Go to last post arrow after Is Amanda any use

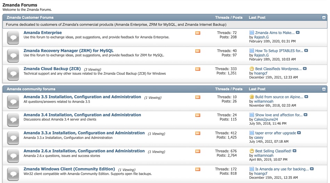pos(312,169)
